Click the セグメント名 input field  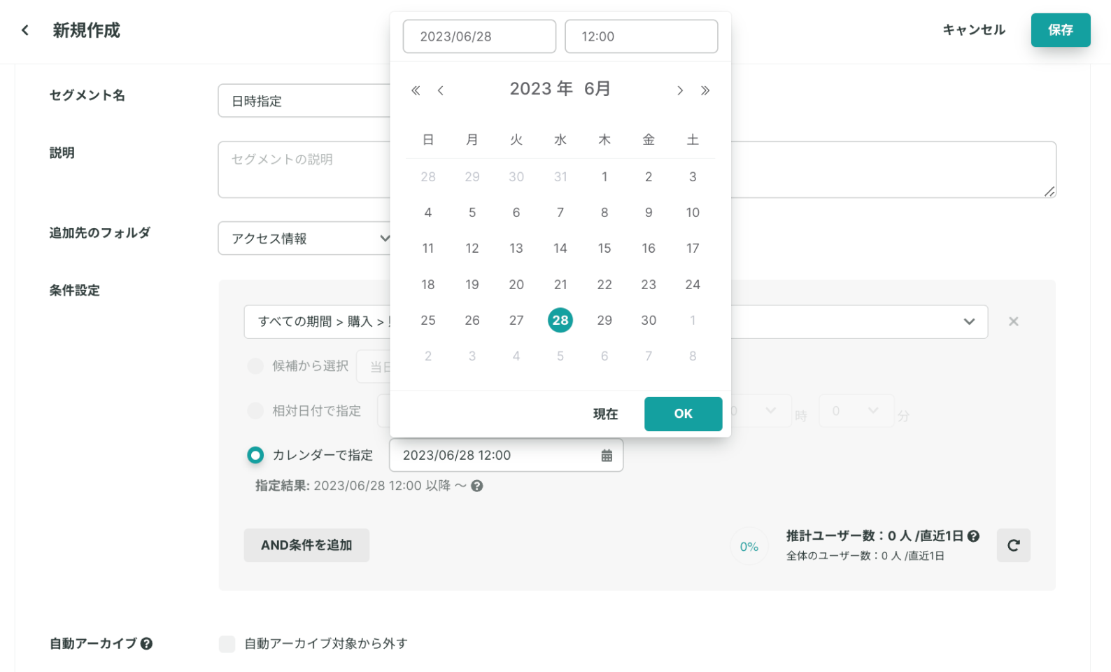(x=304, y=101)
